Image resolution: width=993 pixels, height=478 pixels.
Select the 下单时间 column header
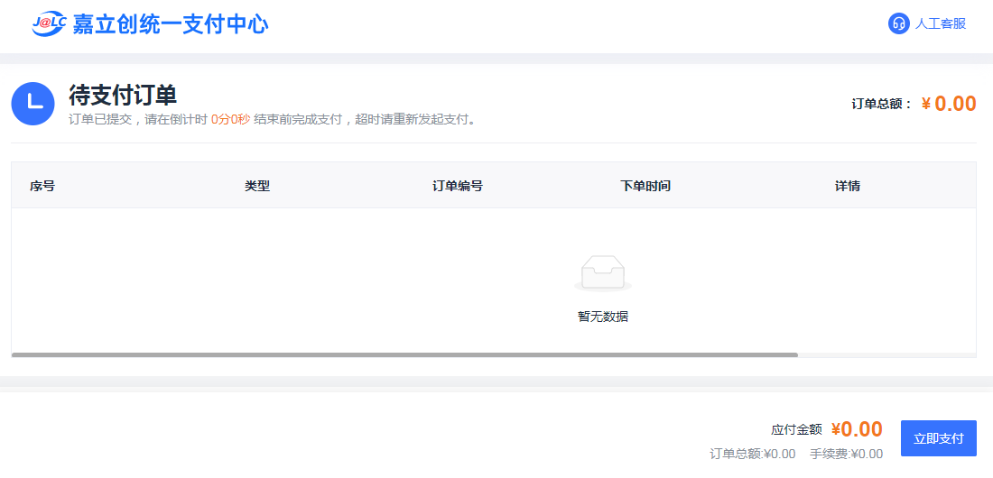coord(645,186)
